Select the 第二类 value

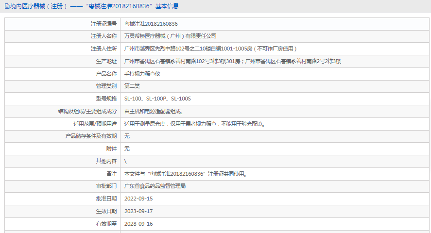[x=132, y=86]
